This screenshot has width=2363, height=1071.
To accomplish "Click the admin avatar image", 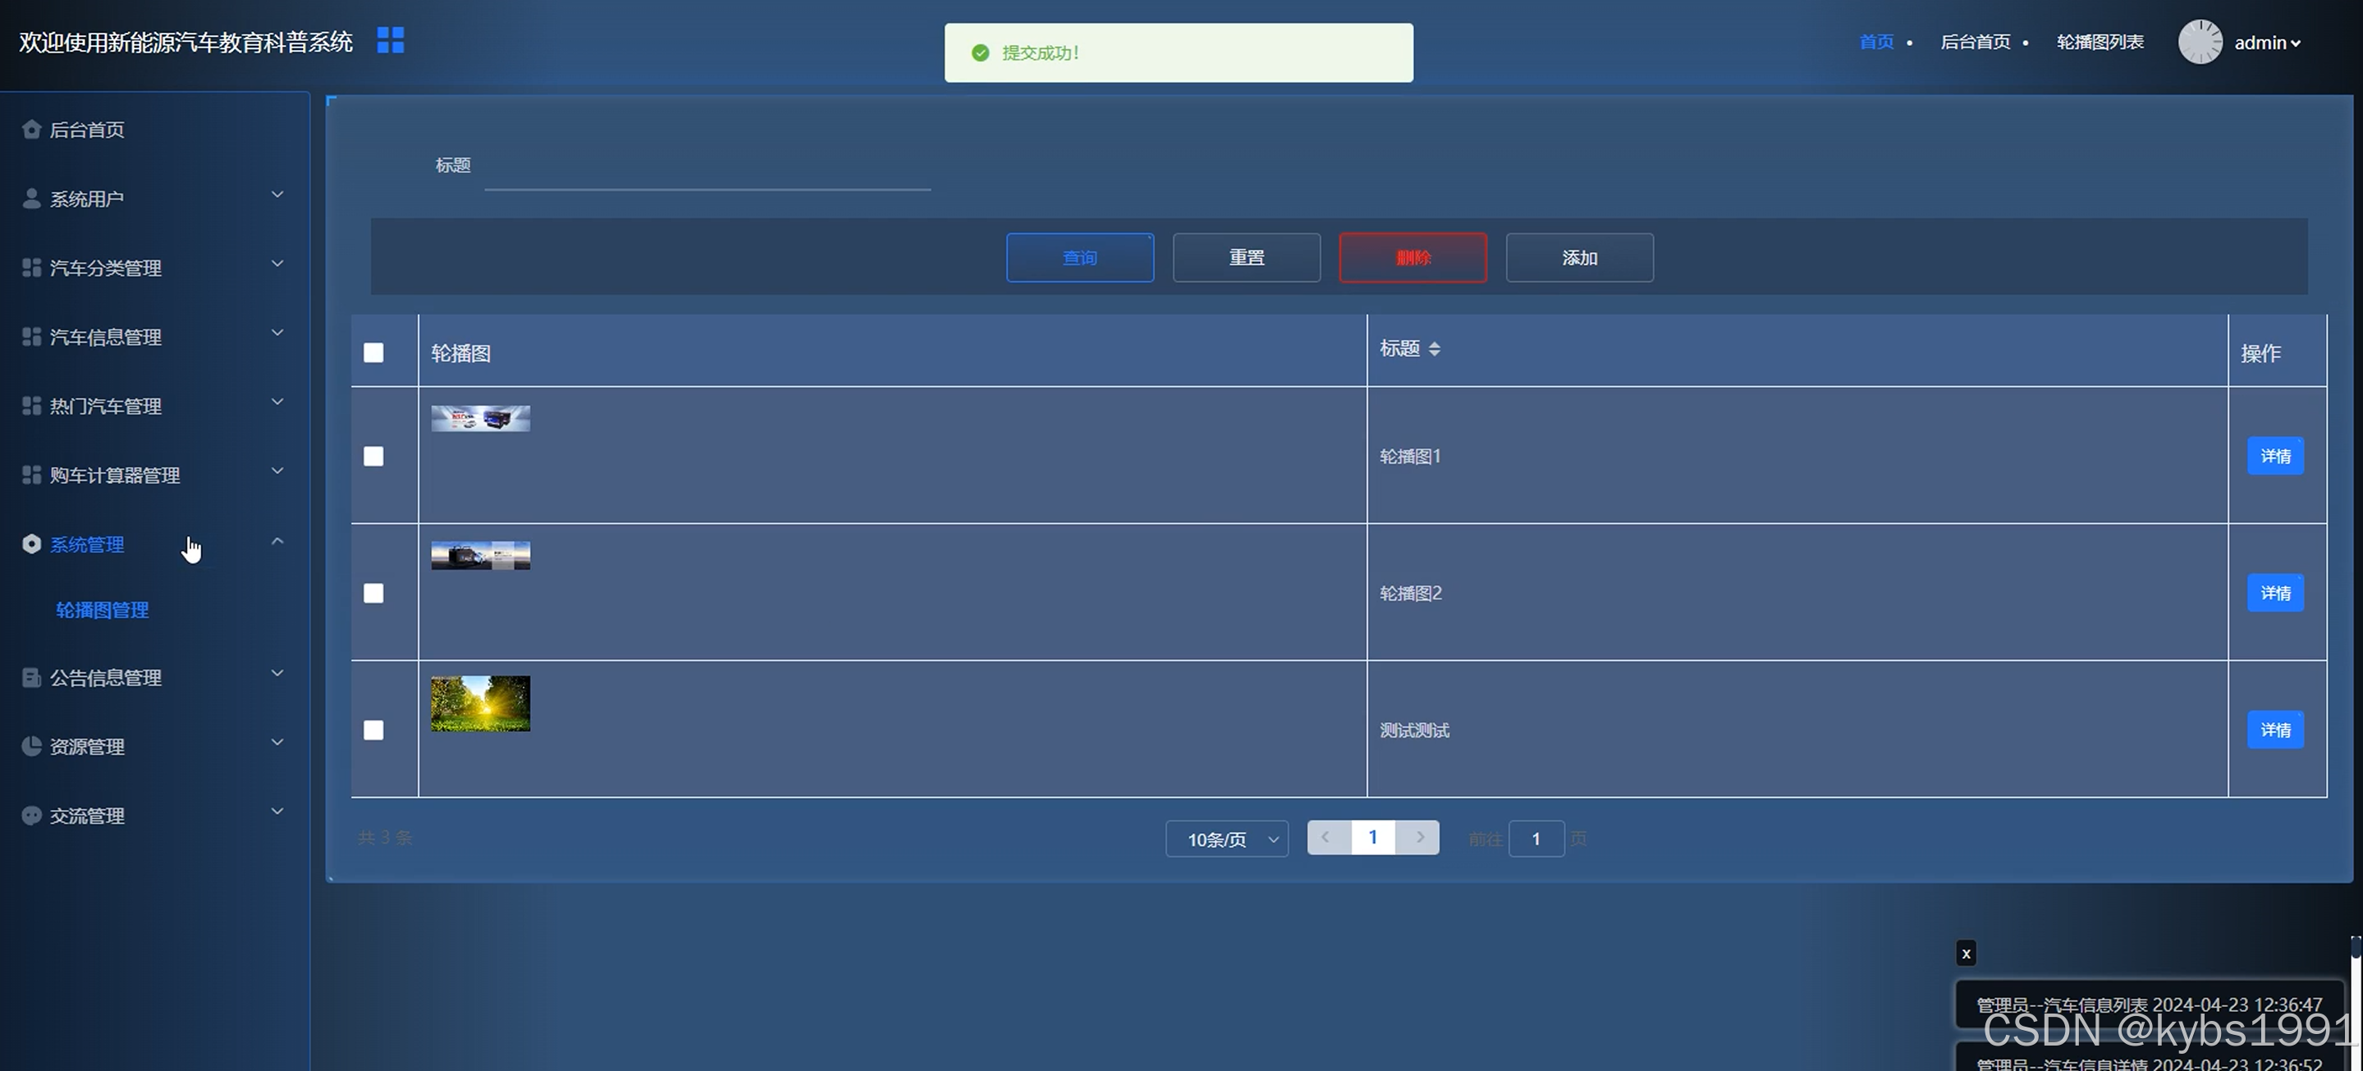I will pyautogui.click(x=2200, y=42).
